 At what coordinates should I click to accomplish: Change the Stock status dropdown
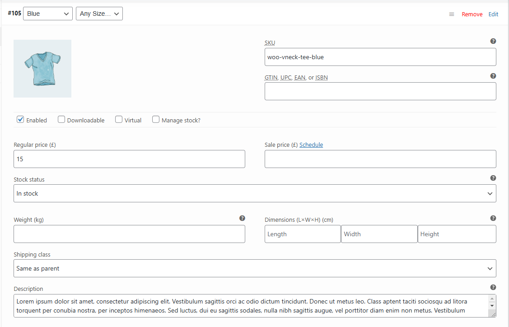255,193
